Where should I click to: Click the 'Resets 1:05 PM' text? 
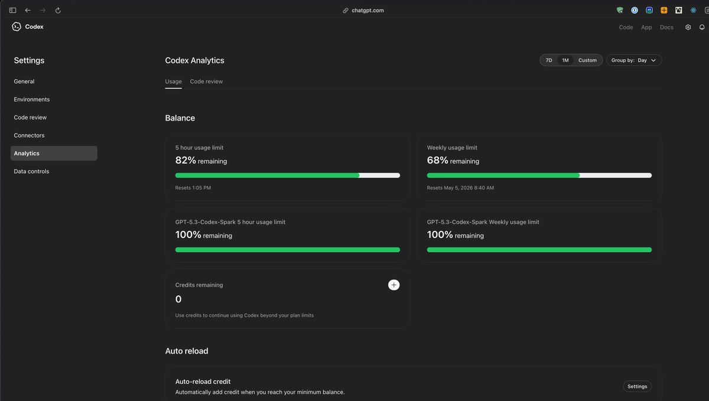tap(193, 188)
